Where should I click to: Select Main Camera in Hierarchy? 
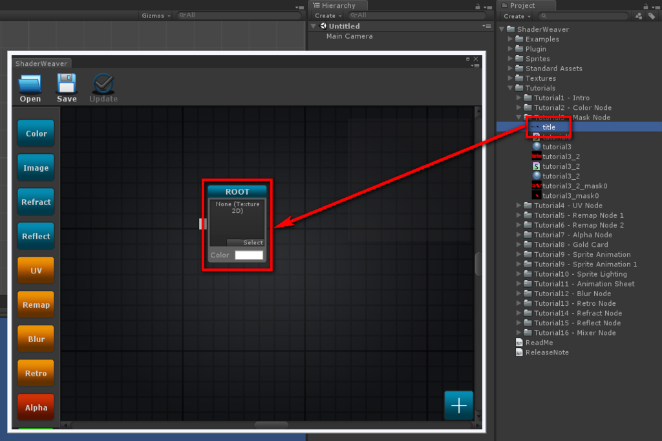[349, 36]
